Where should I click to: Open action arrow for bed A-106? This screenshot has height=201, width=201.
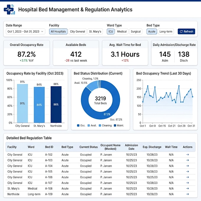[x=187, y=177]
